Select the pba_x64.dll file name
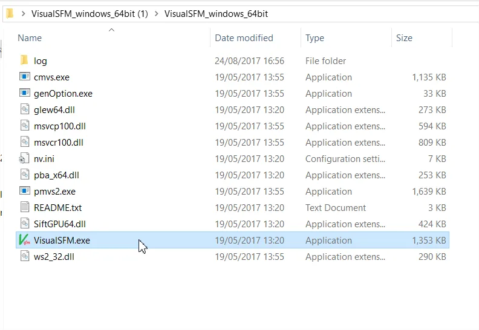Image resolution: width=479 pixels, height=330 pixels. tap(56, 175)
